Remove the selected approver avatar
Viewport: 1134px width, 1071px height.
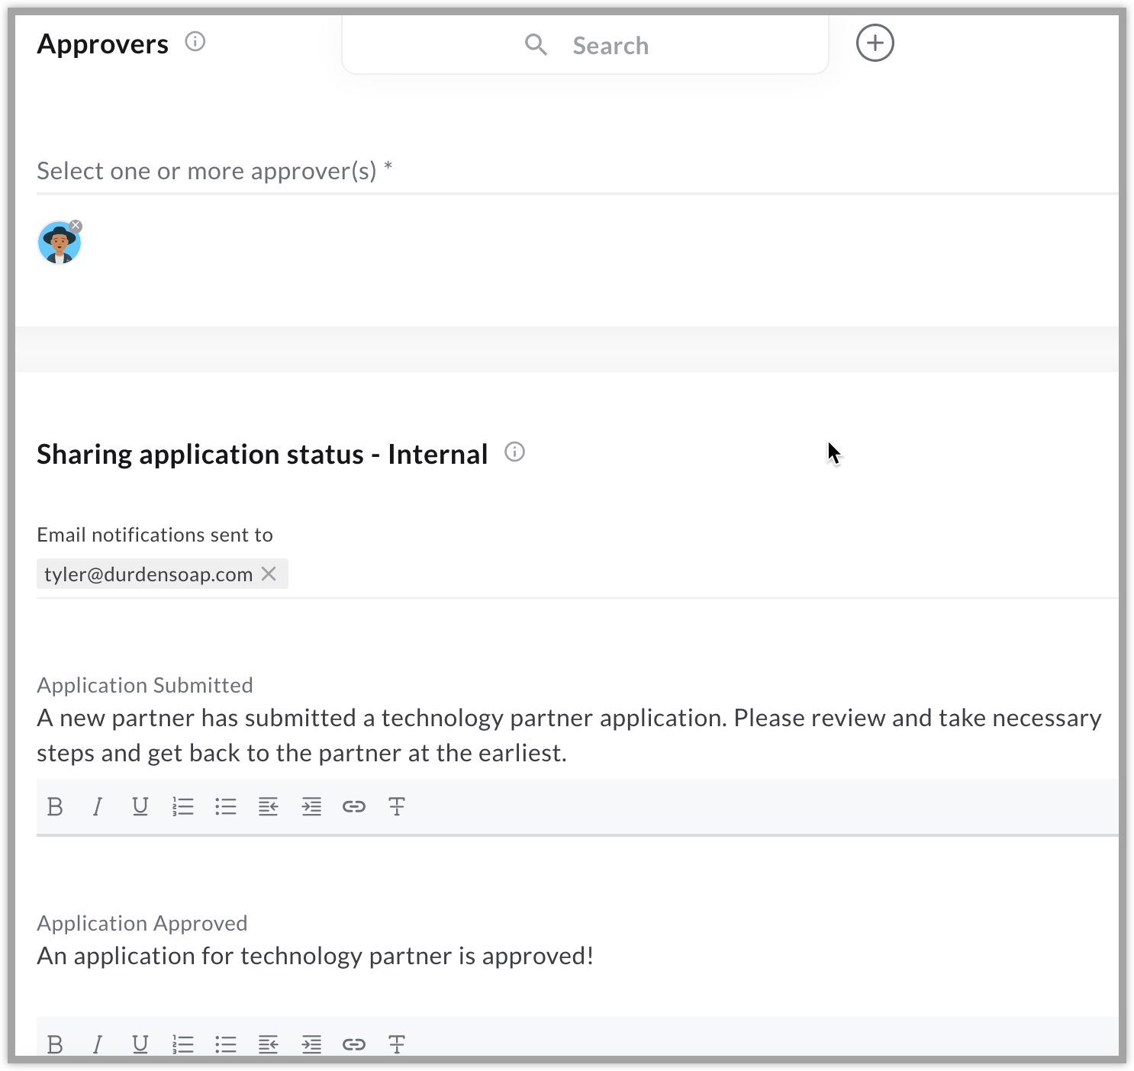[x=76, y=226]
